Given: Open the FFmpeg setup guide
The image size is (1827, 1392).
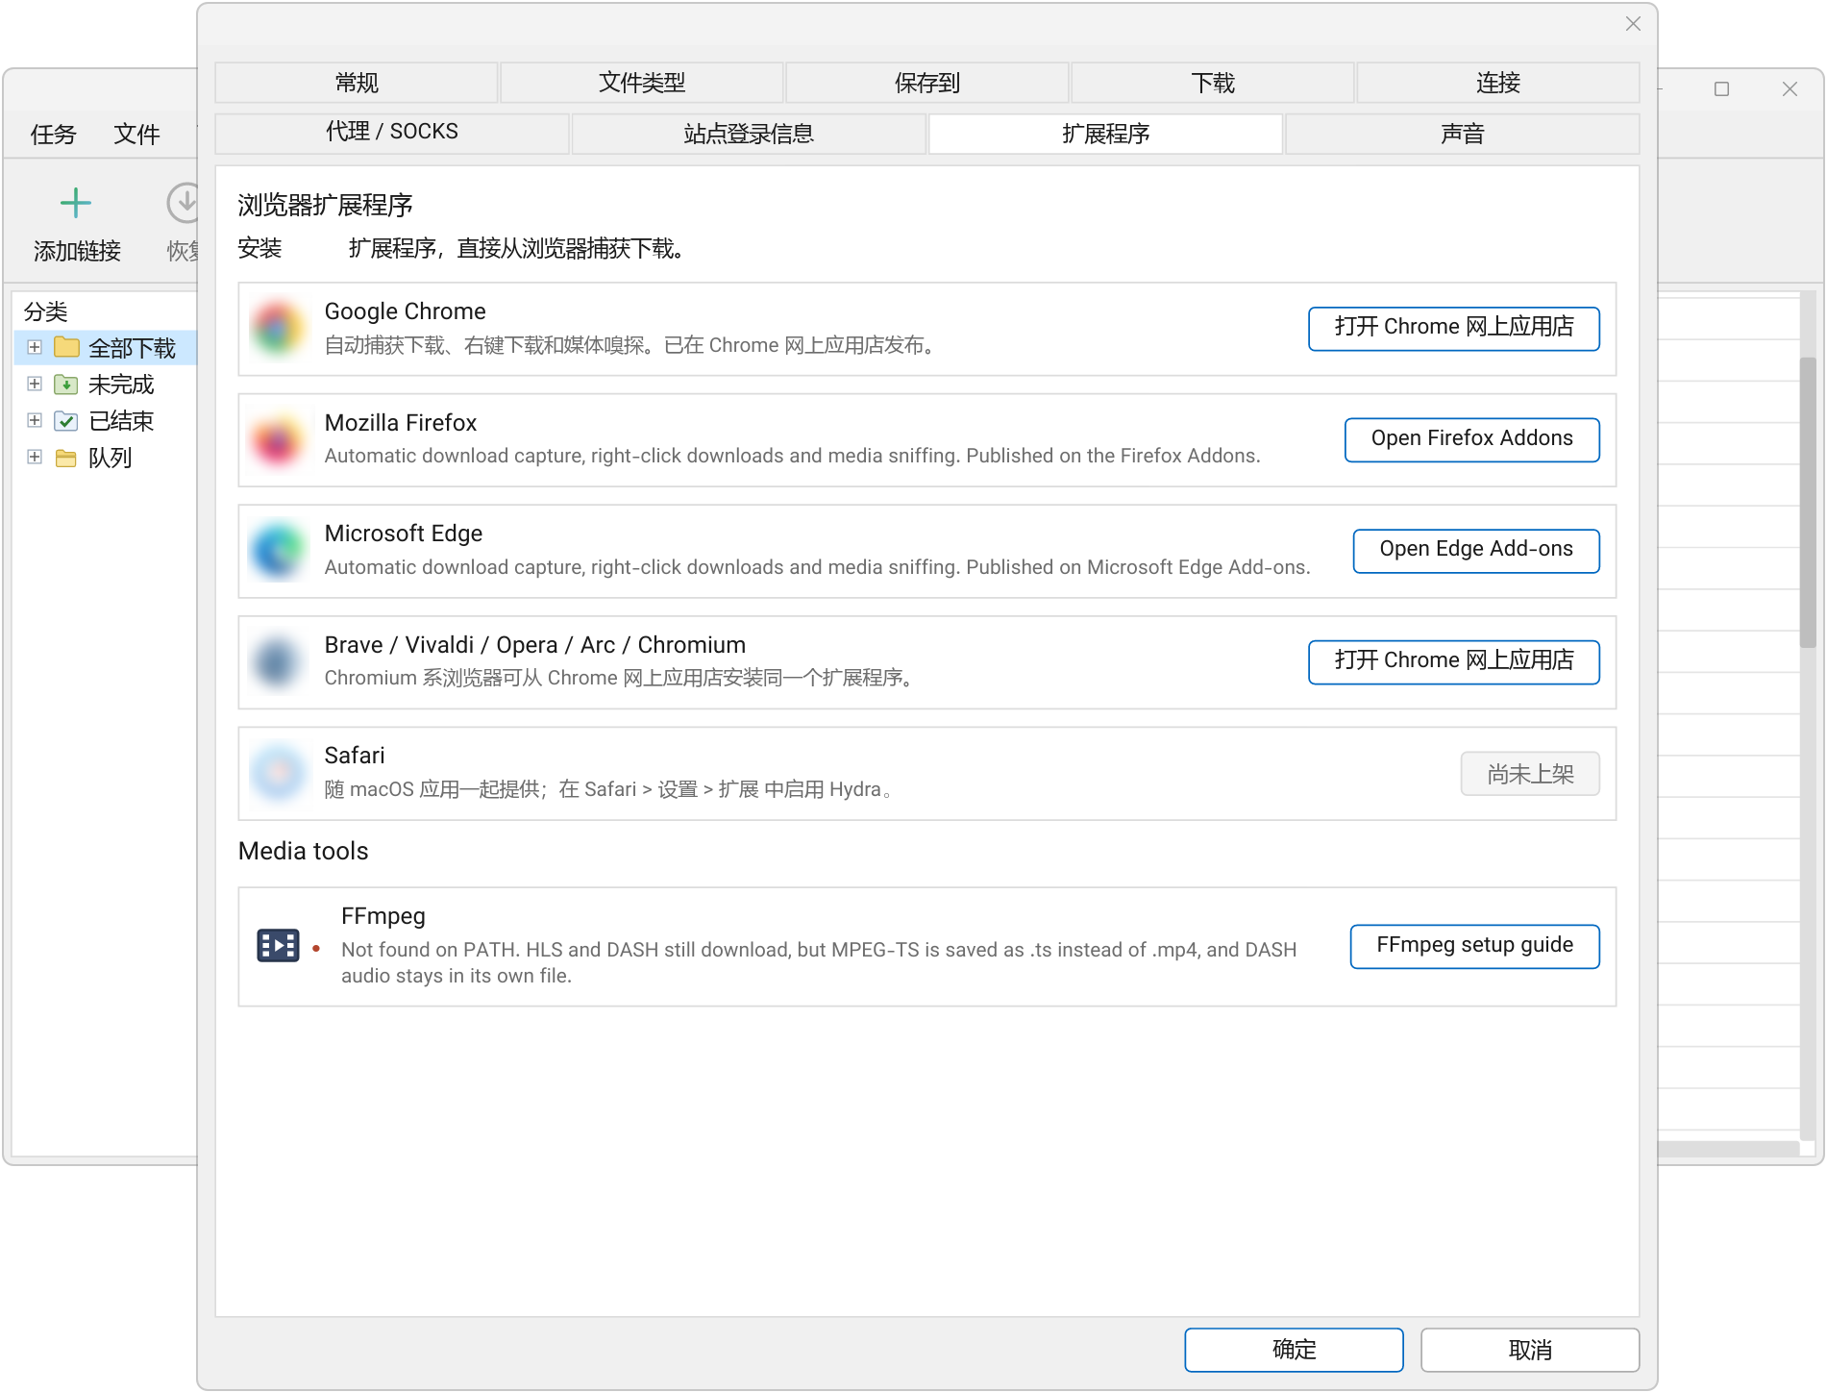Looking at the screenshot, I should (1474, 946).
